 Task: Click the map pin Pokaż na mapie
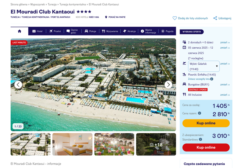[106, 17]
